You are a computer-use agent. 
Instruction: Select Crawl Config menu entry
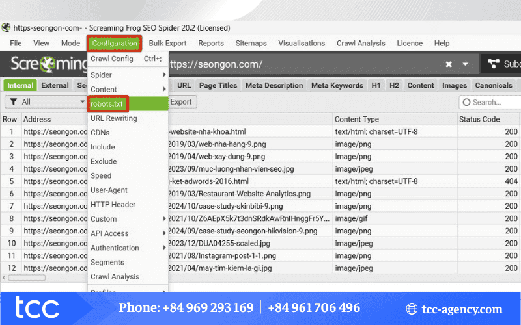coord(128,58)
